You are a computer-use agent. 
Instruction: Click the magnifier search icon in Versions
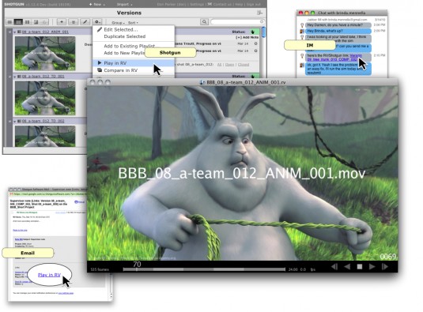204,22
